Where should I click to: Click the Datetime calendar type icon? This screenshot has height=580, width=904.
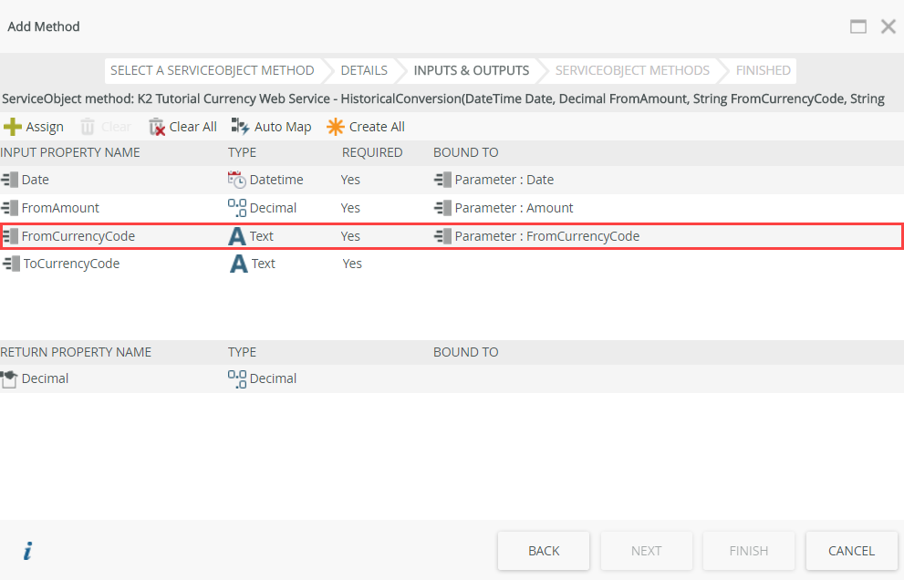click(237, 180)
